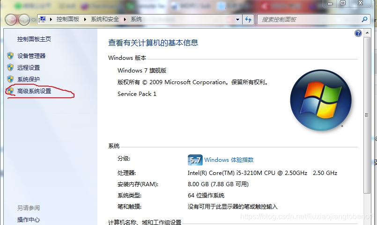Click shield icon beside 远程设置
This screenshot has height=225, width=377.
[x=10, y=67]
